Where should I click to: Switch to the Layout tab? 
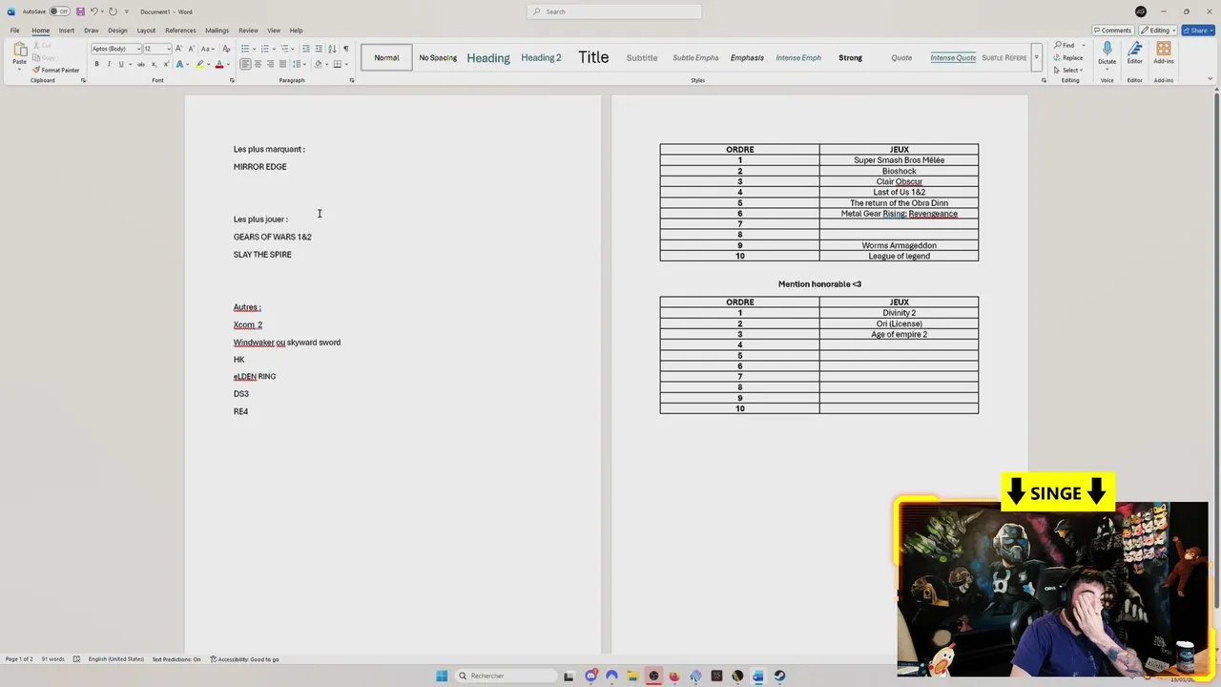click(146, 31)
